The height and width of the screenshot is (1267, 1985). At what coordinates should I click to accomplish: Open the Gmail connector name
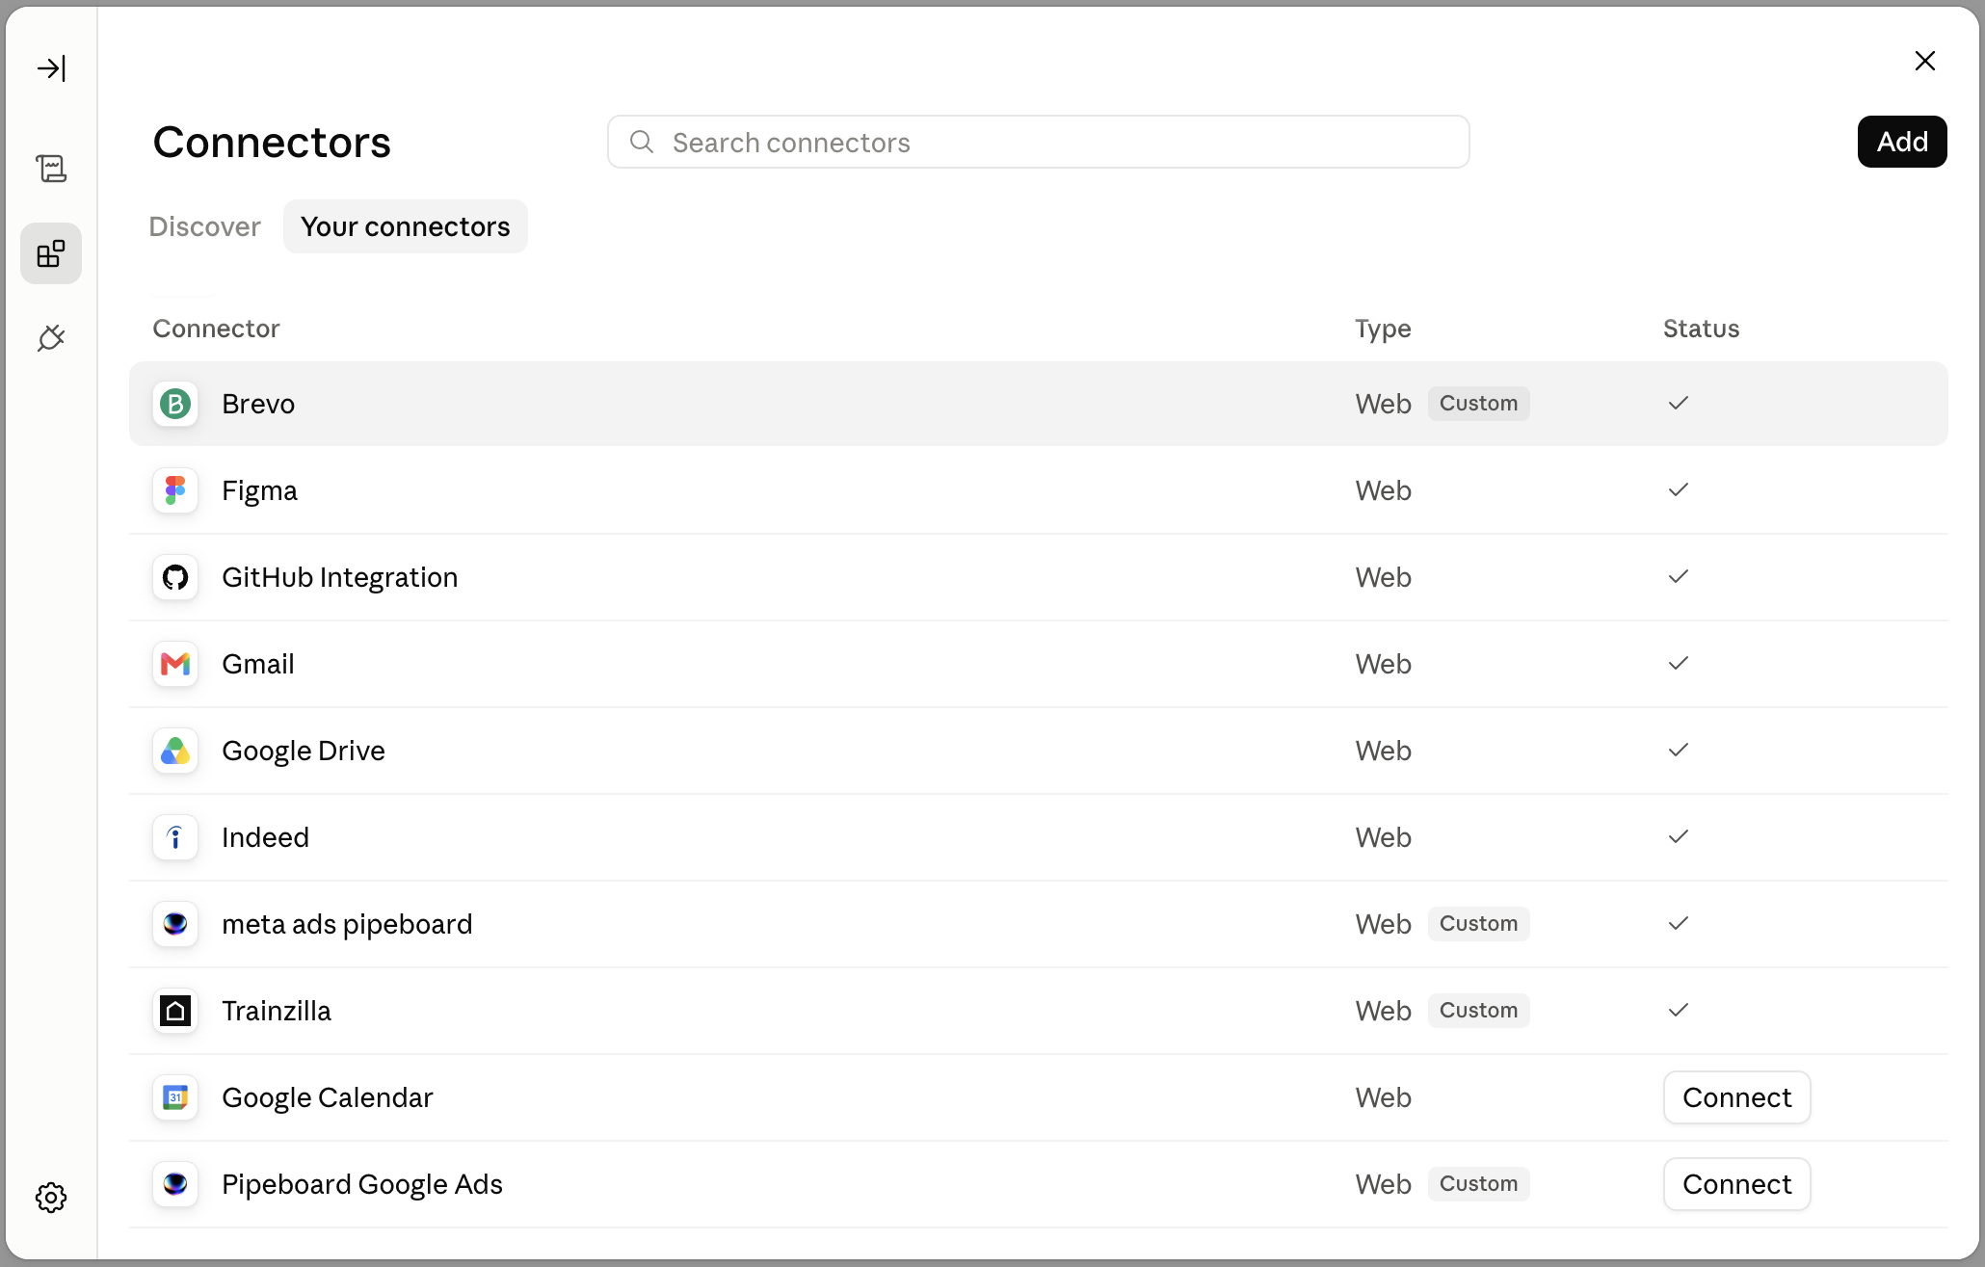[x=258, y=664]
